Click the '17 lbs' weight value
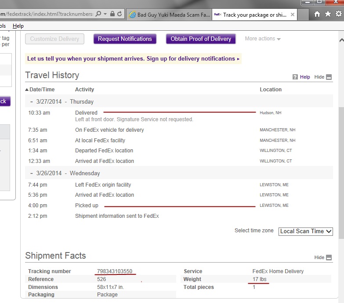Image resolution: width=344 pixels, height=303 pixels. point(259,279)
